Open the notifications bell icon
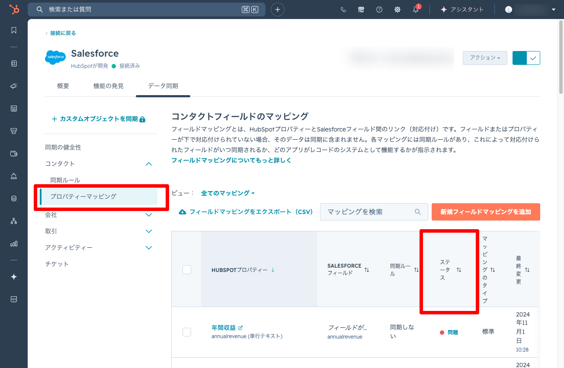 pos(416,10)
